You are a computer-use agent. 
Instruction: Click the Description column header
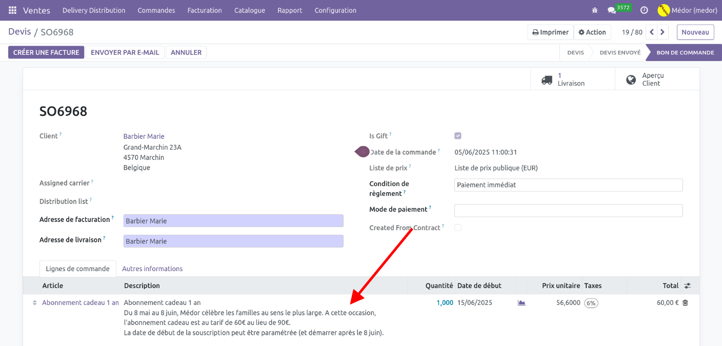142,286
